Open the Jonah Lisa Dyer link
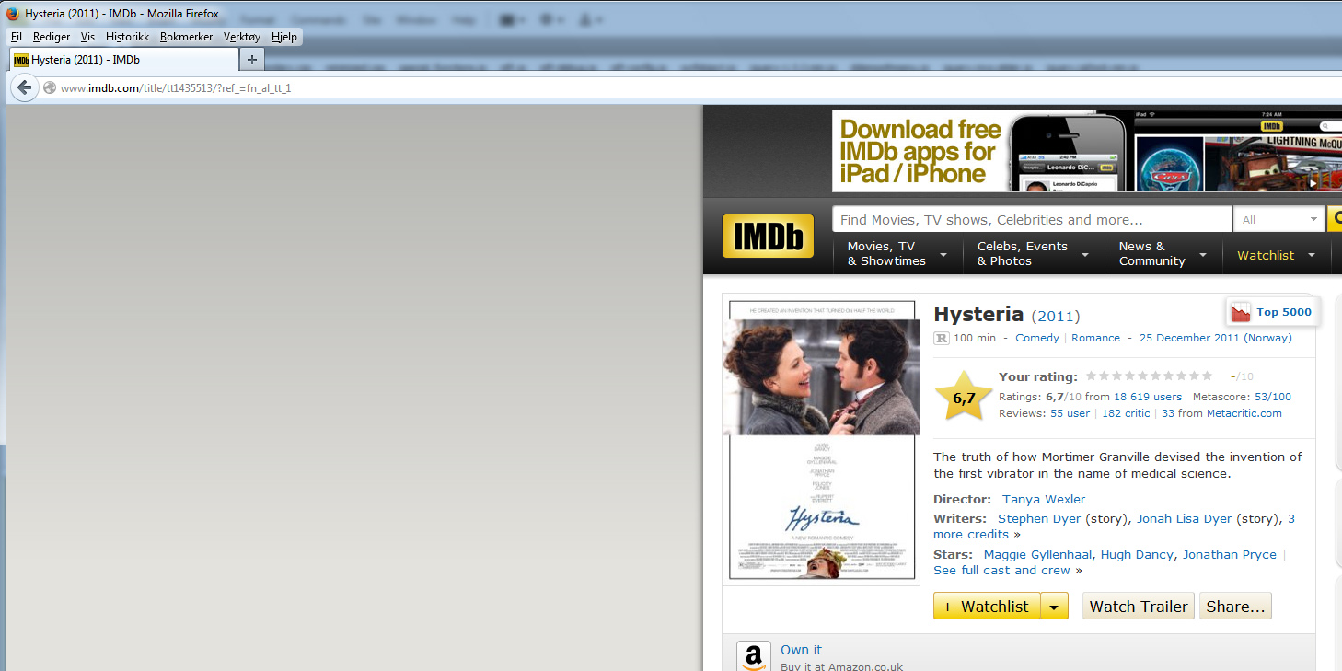The image size is (1342, 671). click(x=1184, y=518)
